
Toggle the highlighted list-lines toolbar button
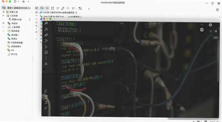(47, 8)
